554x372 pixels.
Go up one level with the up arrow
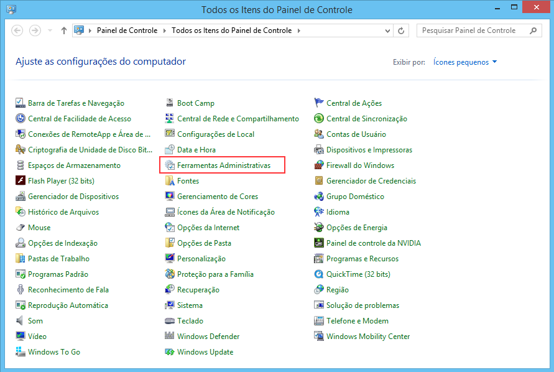pyautogui.click(x=64, y=30)
